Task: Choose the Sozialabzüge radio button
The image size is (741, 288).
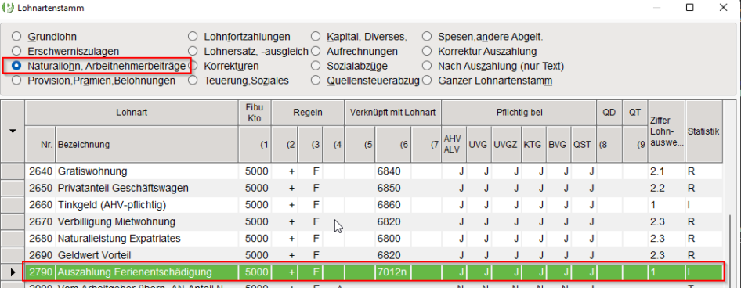Action: [316, 66]
